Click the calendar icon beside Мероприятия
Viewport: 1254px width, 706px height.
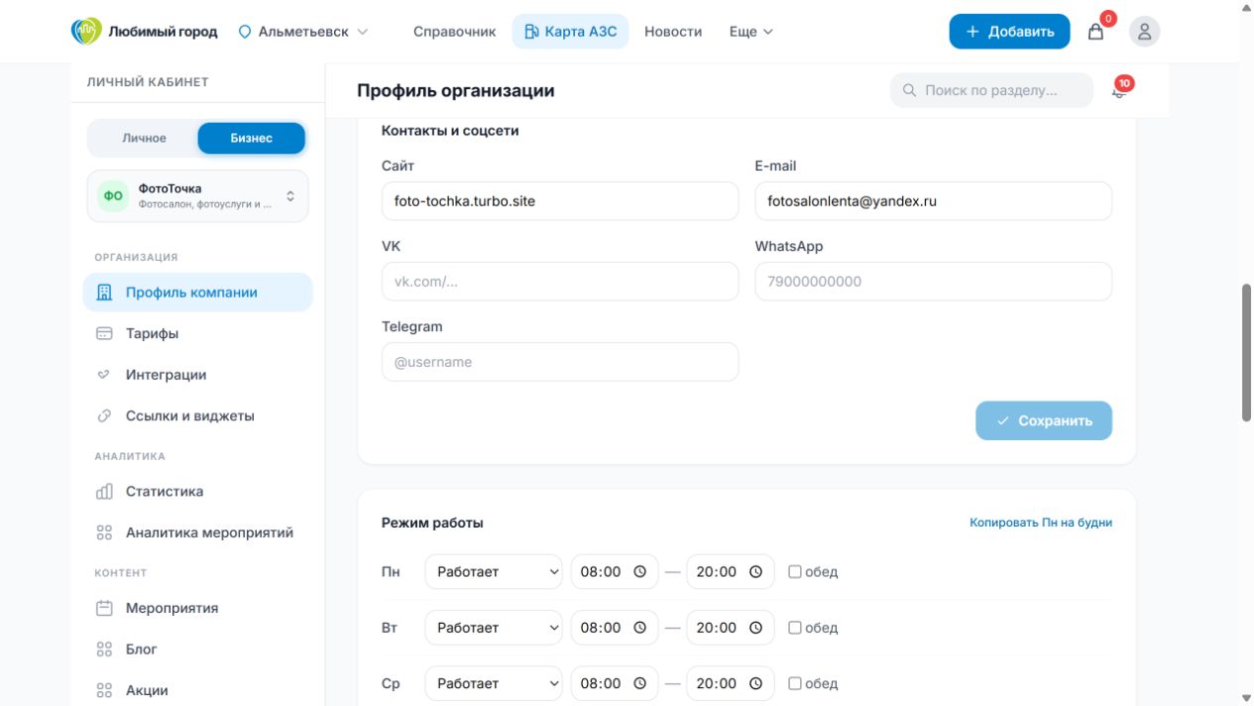tap(104, 609)
